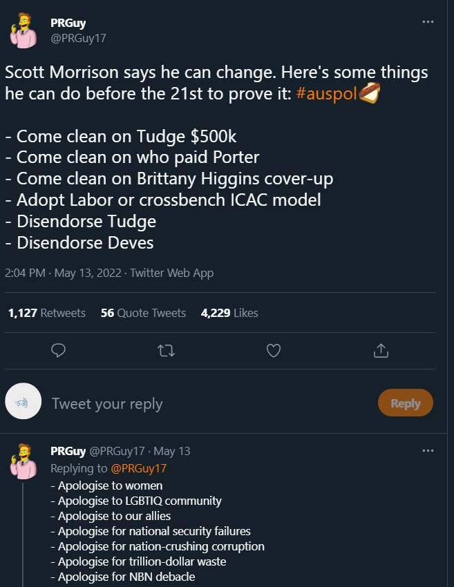Retweet using the retweet arrows icon
The width and height of the screenshot is (454, 587).
[x=166, y=351]
